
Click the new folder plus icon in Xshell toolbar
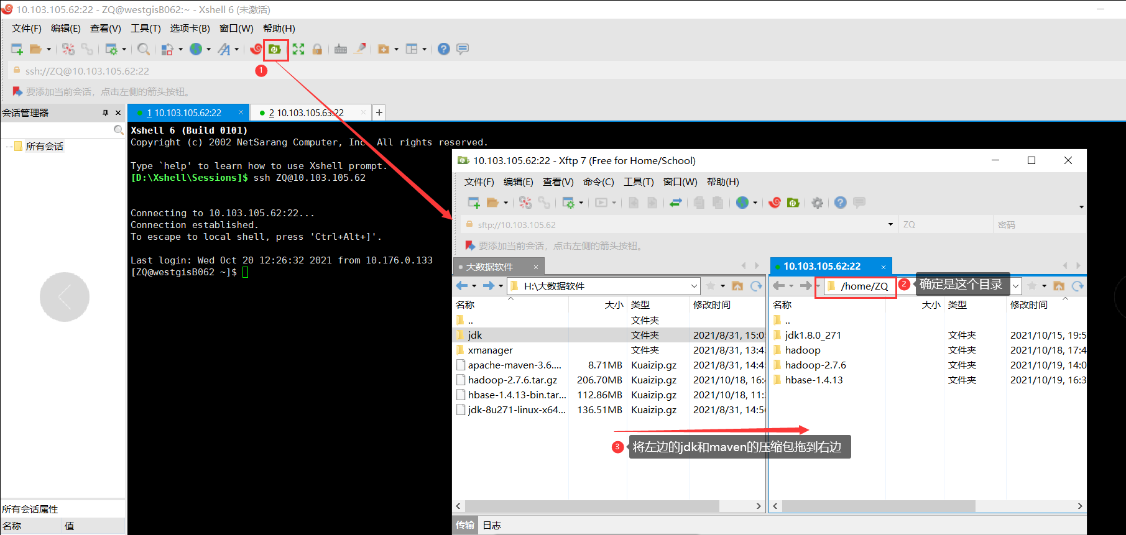pyautogui.click(x=384, y=49)
